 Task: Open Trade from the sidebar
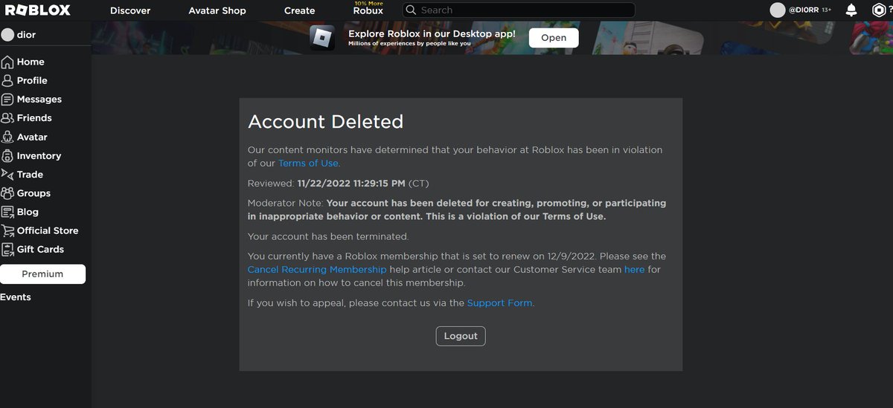point(30,174)
